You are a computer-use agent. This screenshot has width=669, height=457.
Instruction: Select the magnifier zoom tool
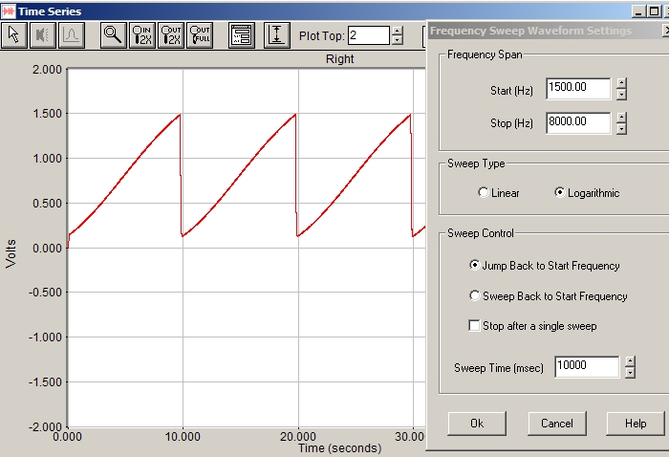(113, 35)
